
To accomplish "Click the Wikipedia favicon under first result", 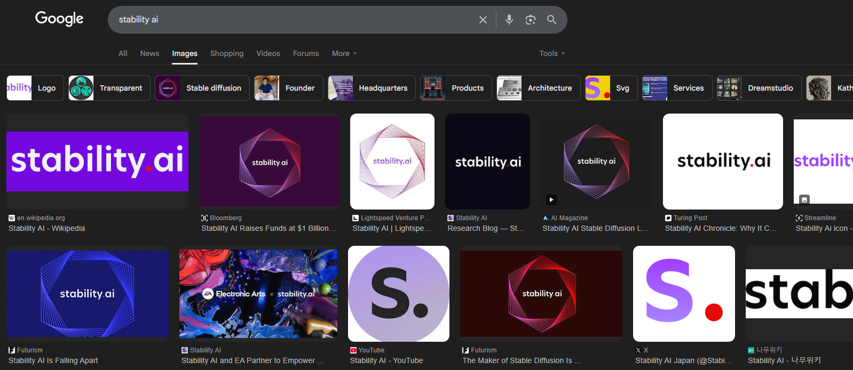I will [12, 218].
